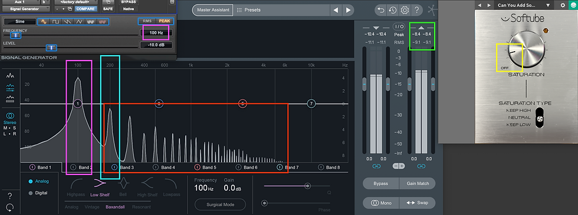Toggle Band 5 power button
The image size is (578, 215).
coord(197,167)
